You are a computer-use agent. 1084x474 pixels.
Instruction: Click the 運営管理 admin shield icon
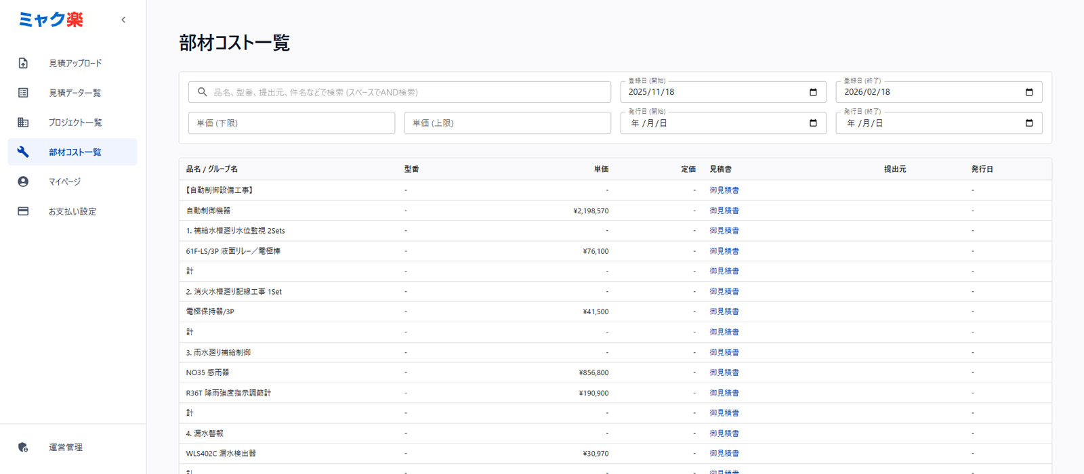point(23,447)
